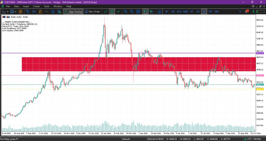Click the Signals broadcast icon
This screenshot has width=266, height=141.
coord(47,12)
